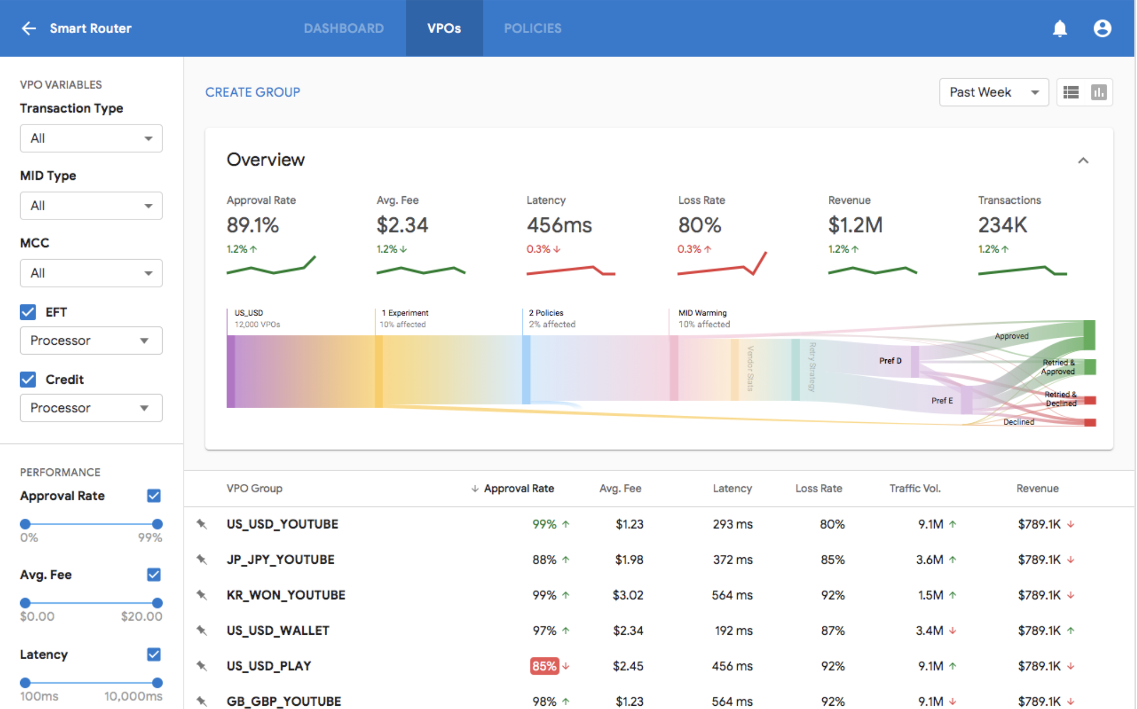Sort by the Approval Rate column header

click(518, 488)
